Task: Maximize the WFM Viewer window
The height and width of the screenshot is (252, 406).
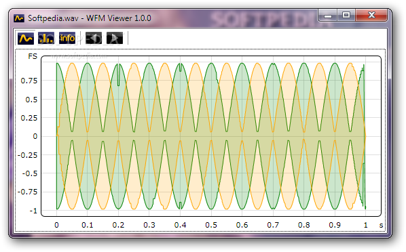Action: click(x=346, y=16)
